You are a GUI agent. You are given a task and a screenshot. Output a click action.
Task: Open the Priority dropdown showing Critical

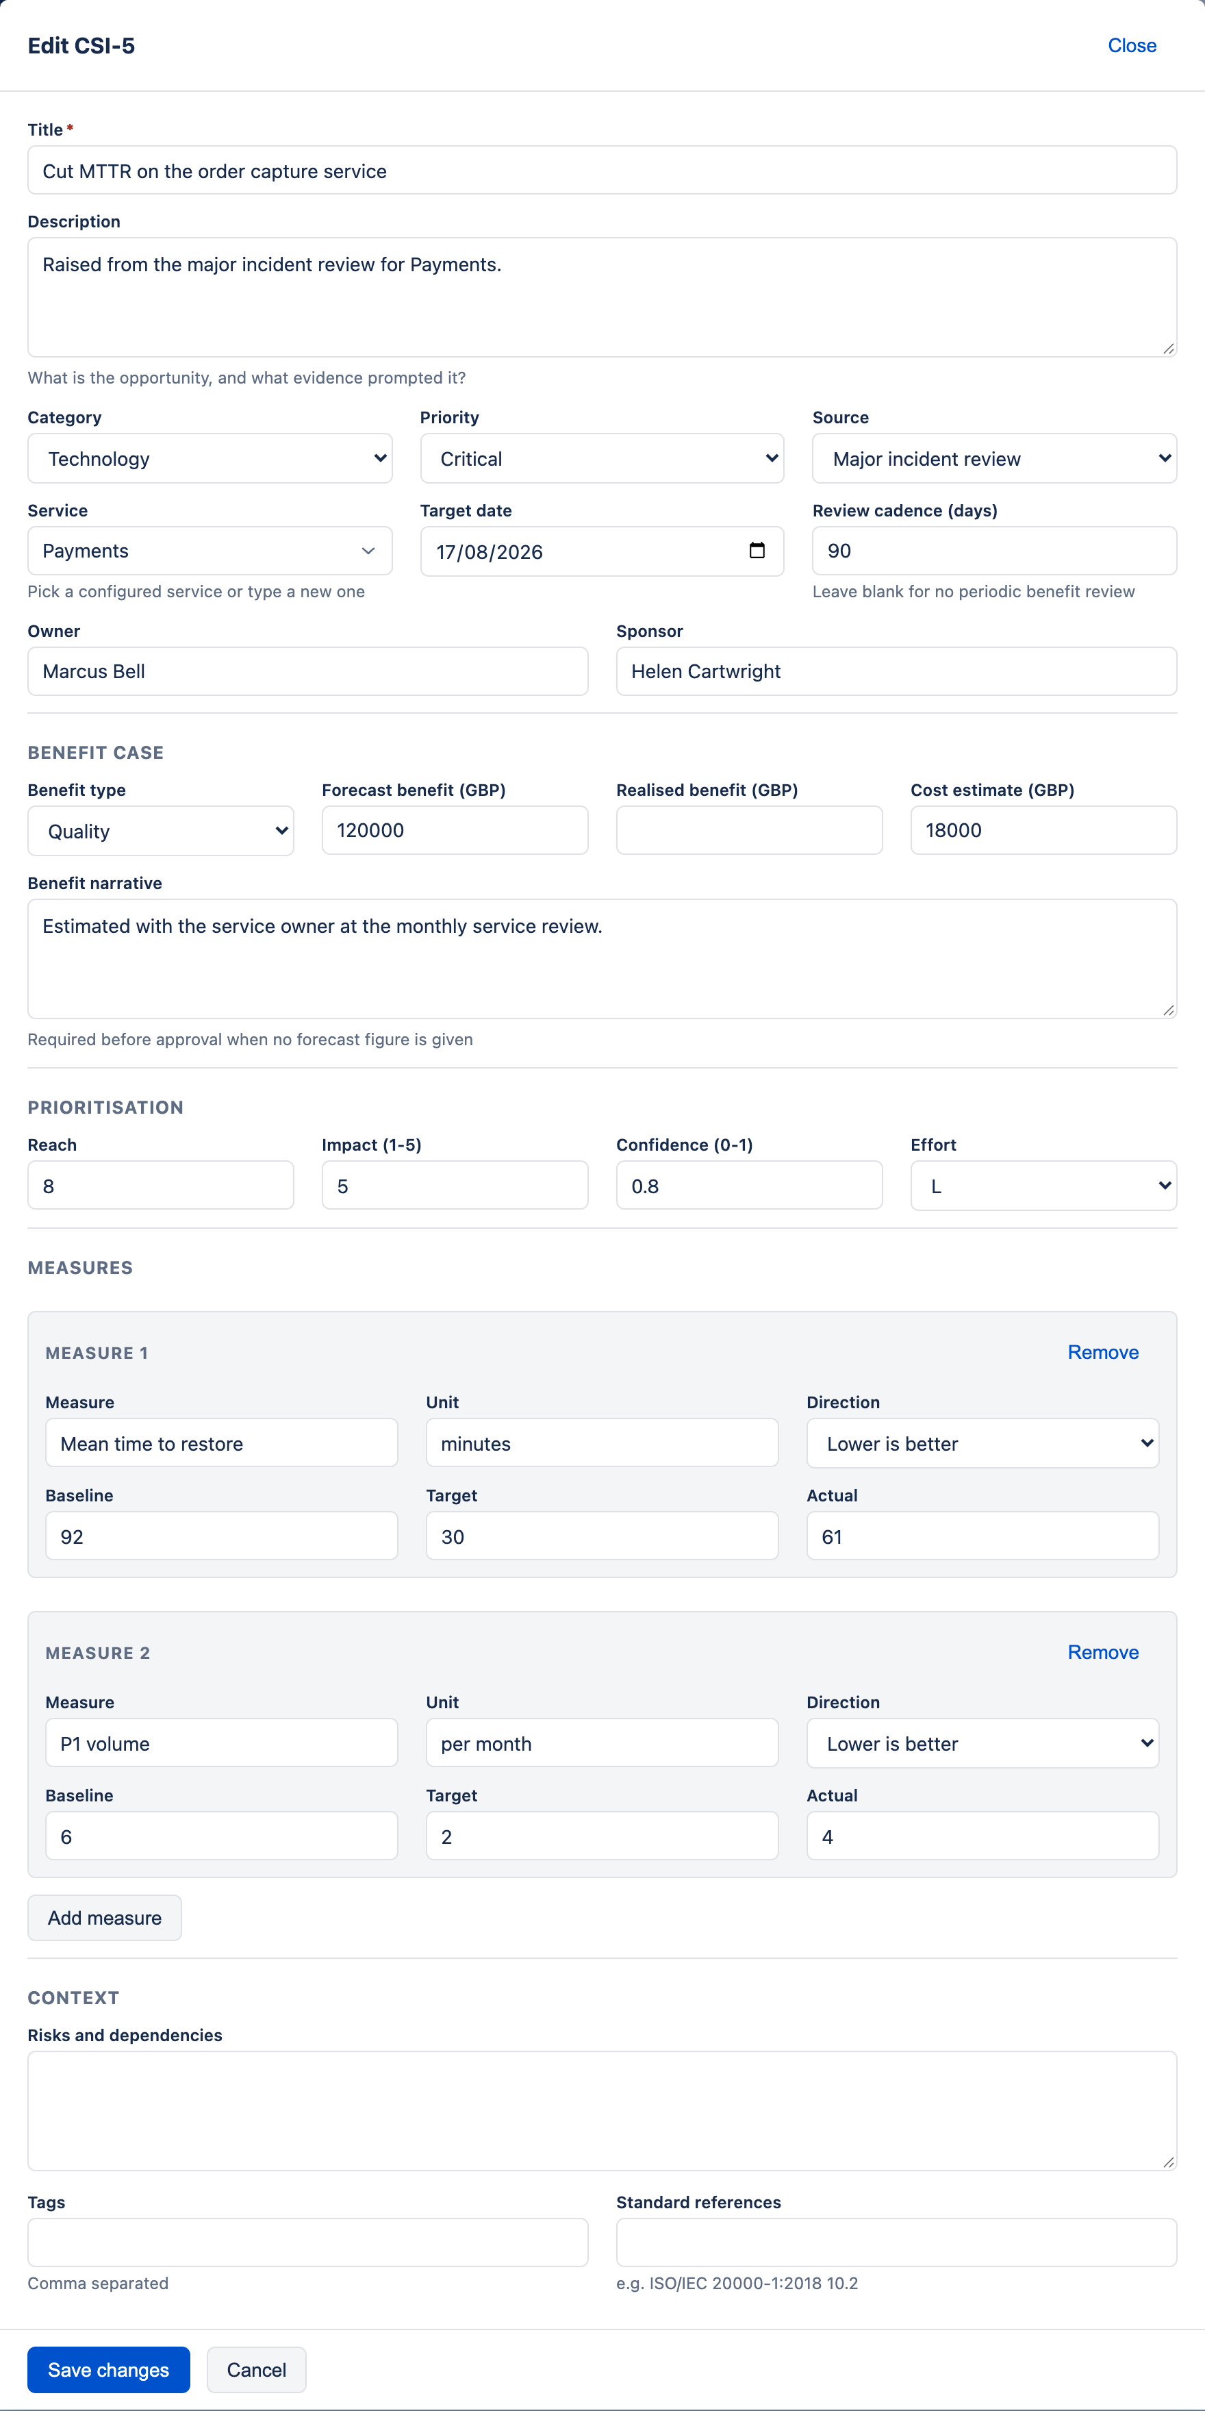pyautogui.click(x=602, y=459)
